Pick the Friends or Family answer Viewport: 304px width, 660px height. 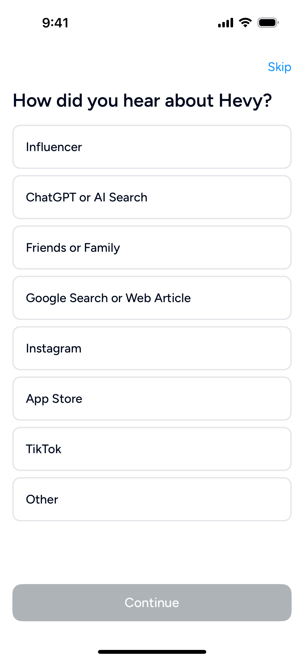pyautogui.click(x=152, y=248)
